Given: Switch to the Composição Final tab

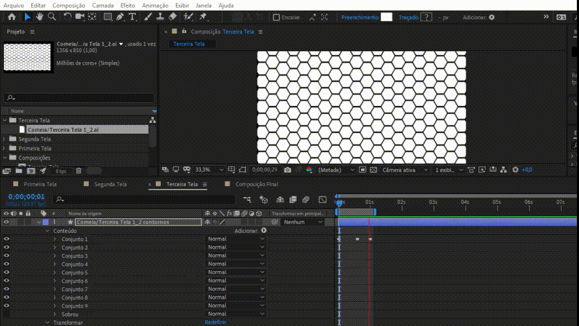Looking at the screenshot, I should point(257,184).
